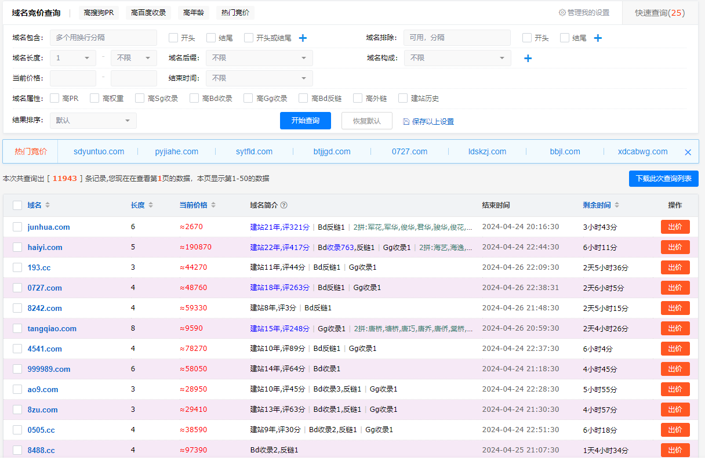Open the 8242.com domain link

point(45,308)
